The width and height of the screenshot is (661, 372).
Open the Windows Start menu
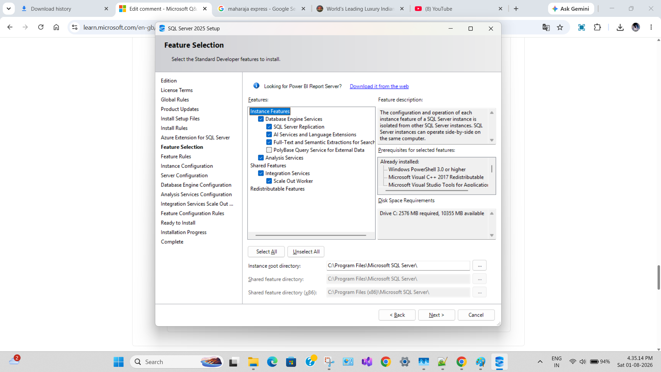(118, 362)
